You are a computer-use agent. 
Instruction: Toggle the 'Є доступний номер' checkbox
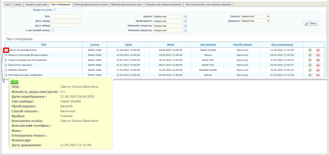[x=53, y=30]
